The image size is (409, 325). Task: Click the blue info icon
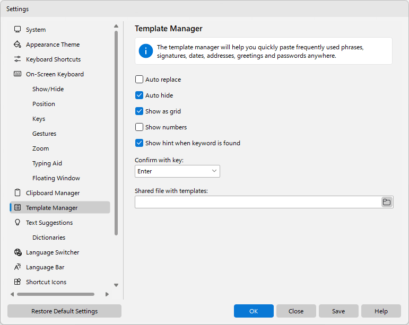click(x=146, y=51)
